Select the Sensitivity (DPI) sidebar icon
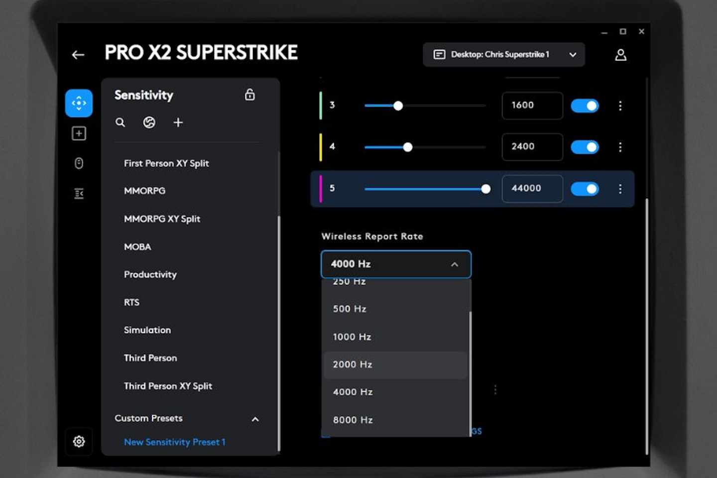Image resolution: width=717 pixels, height=478 pixels. [x=78, y=103]
